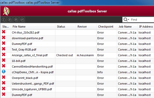Click the checkmark approve toolbar icon
154x98 pixels.
point(22,20)
